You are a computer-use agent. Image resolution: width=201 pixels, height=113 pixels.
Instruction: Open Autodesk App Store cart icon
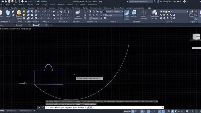175,1
